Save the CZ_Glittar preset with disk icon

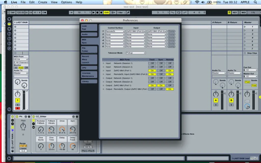click(x=77, y=117)
